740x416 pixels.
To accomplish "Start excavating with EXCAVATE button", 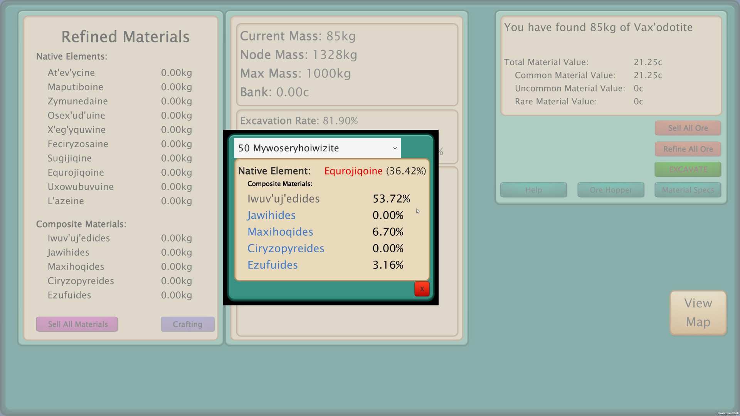I will [688, 169].
